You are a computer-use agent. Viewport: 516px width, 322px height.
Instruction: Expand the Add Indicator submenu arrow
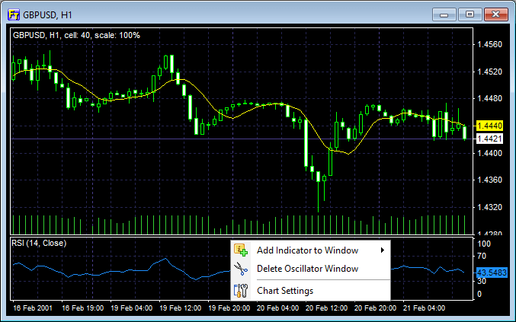coord(383,250)
